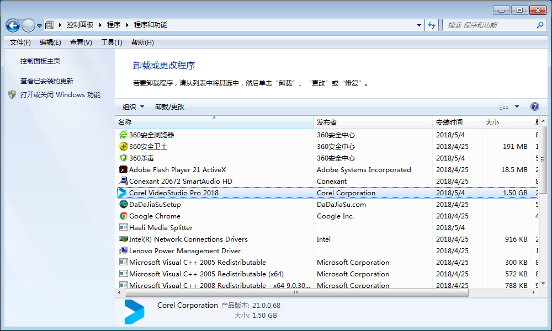The width and height of the screenshot is (552, 331).
Task: Click the change view icon
Action: coord(504,106)
